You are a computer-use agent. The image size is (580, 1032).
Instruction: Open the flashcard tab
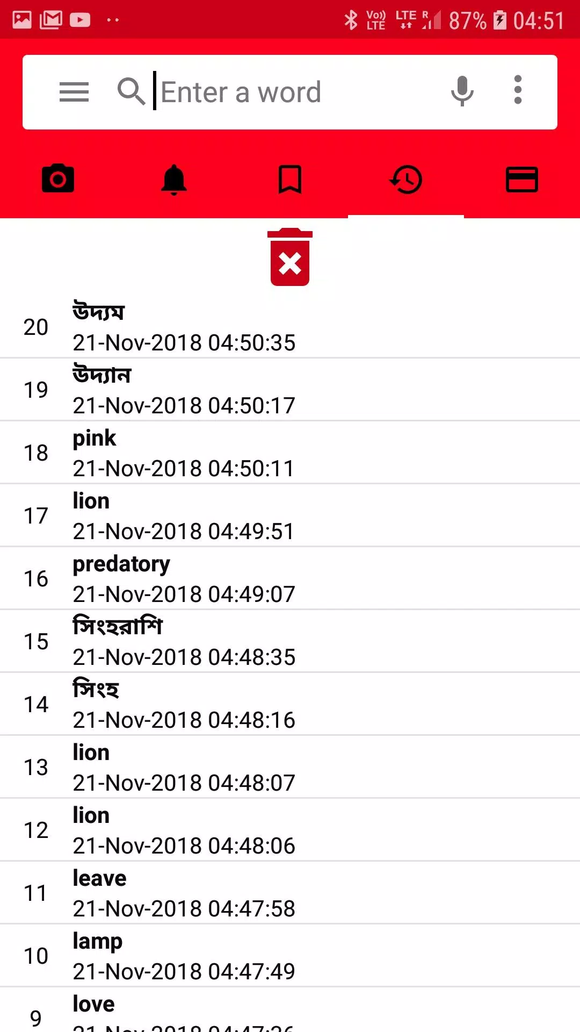522,179
